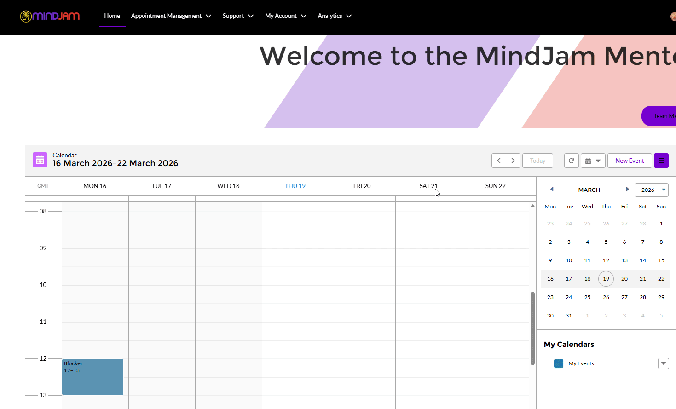
Task: Click the previous week arrow
Action: (x=498, y=160)
